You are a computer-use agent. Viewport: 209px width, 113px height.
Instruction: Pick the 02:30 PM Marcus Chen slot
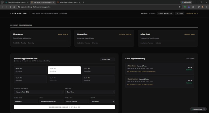pyautogui.click(x=64, y=79)
